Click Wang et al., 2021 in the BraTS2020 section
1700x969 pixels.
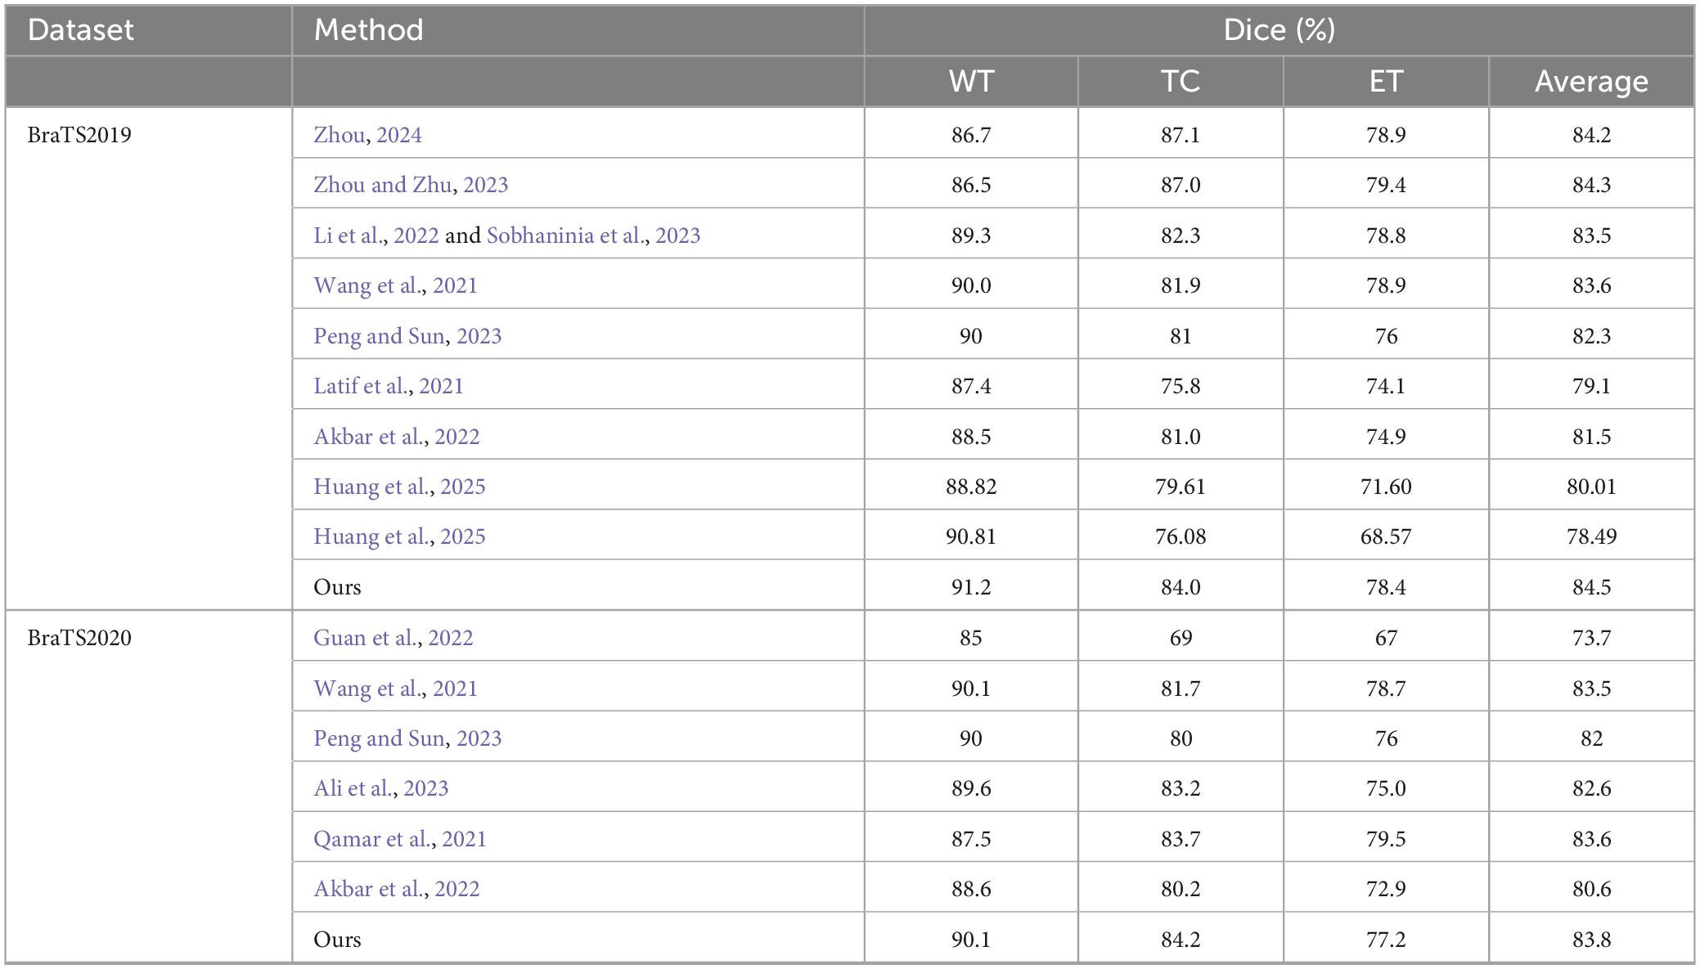(395, 689)
